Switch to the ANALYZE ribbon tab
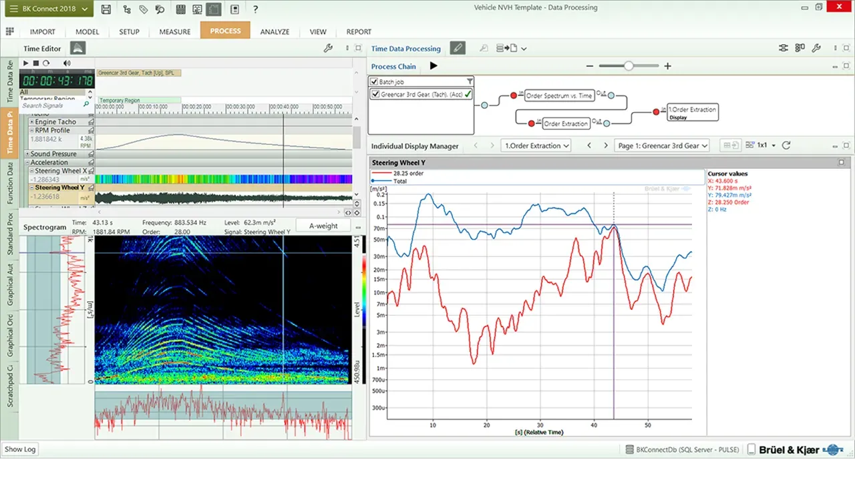 (x=275, y=31)
